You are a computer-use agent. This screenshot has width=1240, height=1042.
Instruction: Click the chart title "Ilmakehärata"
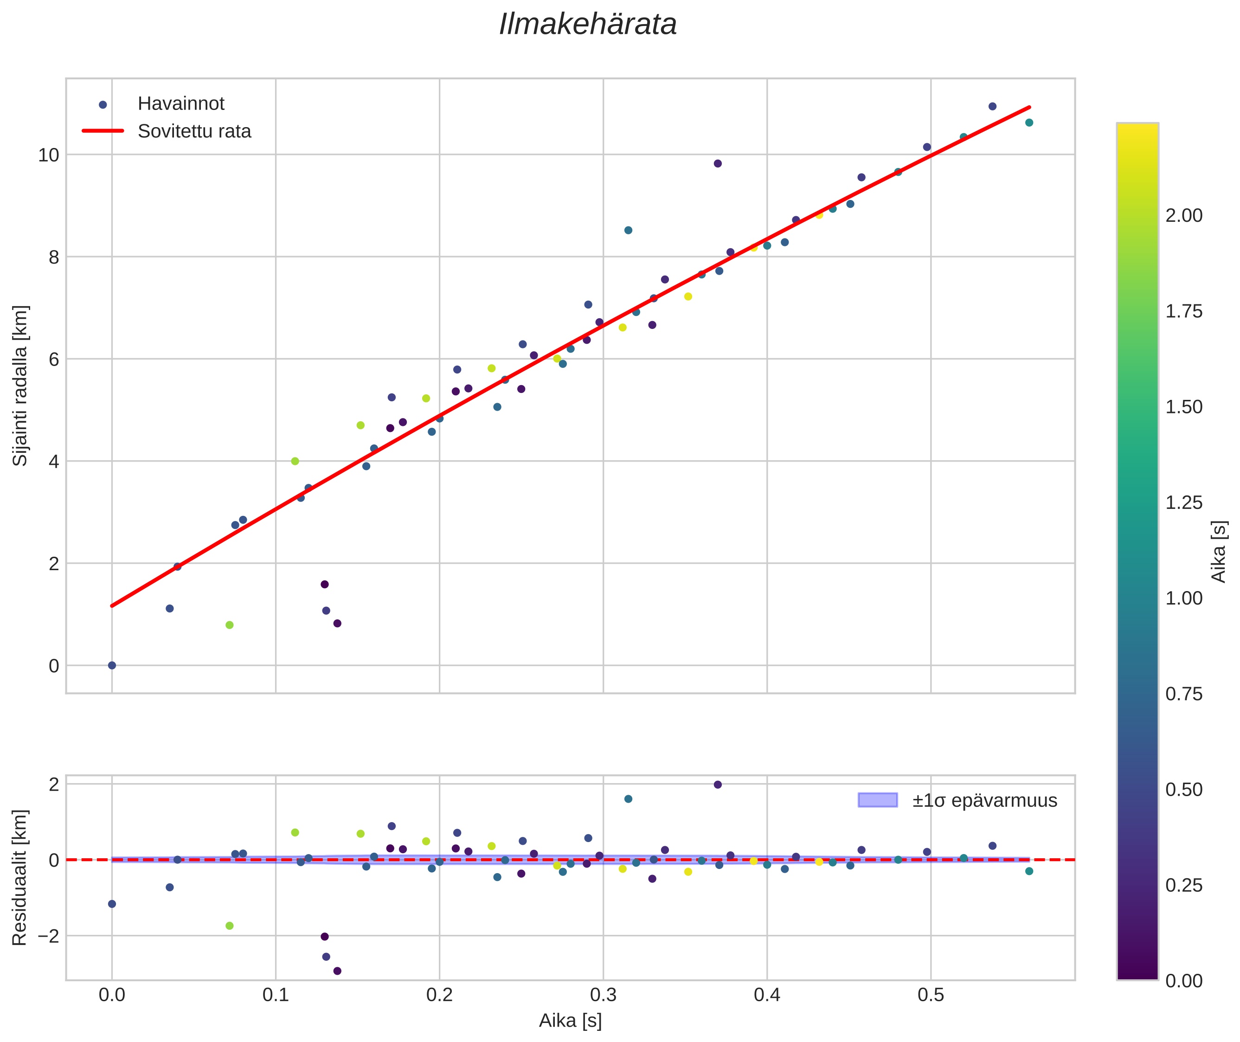587,25
